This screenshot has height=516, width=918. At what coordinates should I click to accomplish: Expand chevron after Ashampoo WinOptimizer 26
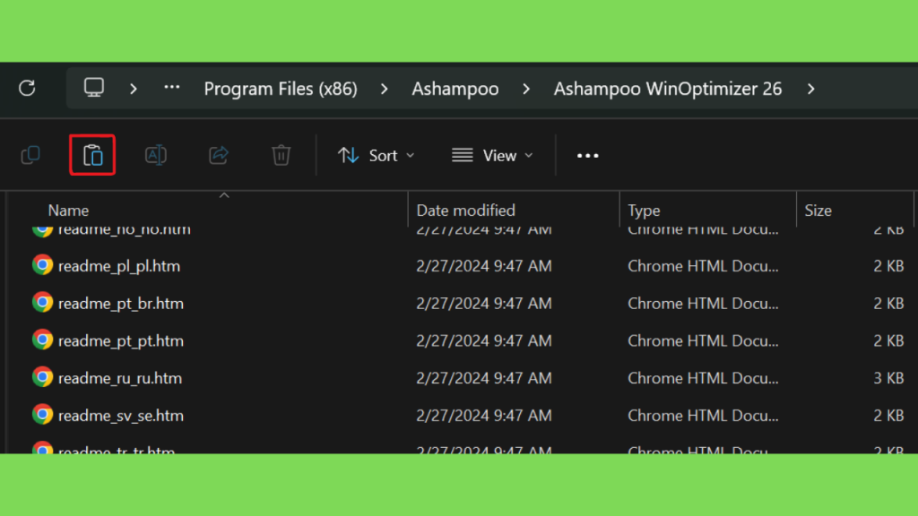point(810,89)
